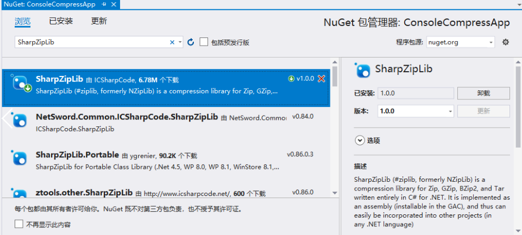Viewport: 522px width, 235px height.
Task: Open the 版本 1.0.0 version dropdown
Action: click(x=416, y=111)
